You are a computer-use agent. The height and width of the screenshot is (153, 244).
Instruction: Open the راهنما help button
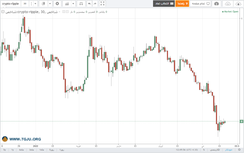coord(182,4)
